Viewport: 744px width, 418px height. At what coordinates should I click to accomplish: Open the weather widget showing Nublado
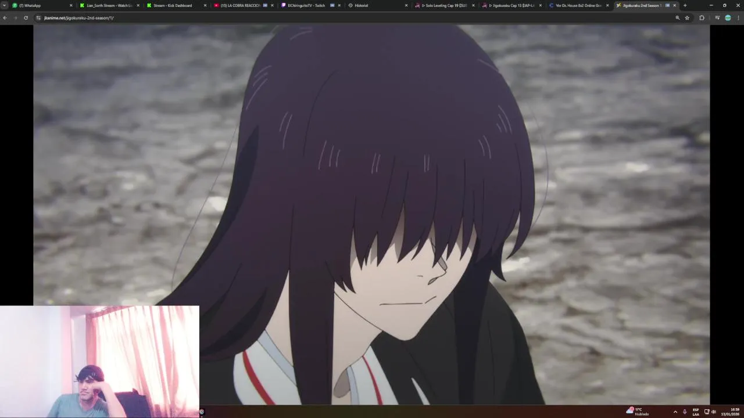click(x=638, y=412)
